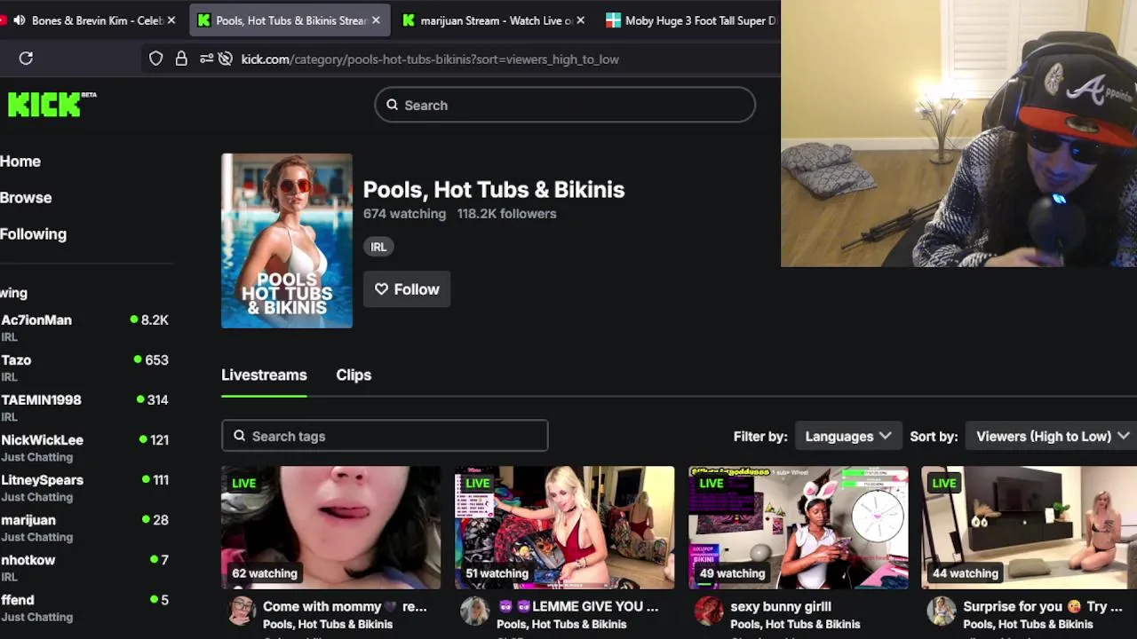Open the Viewers (High to Low) sort dropdown
The width and height of the screenshot is (1137, 639).
[1052, 436]
